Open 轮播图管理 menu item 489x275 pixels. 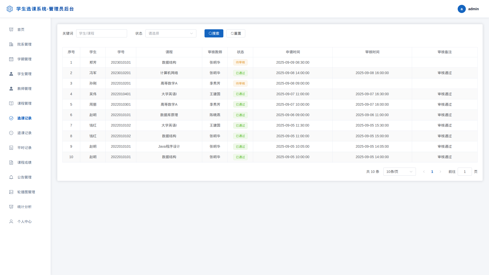point(25,192)
